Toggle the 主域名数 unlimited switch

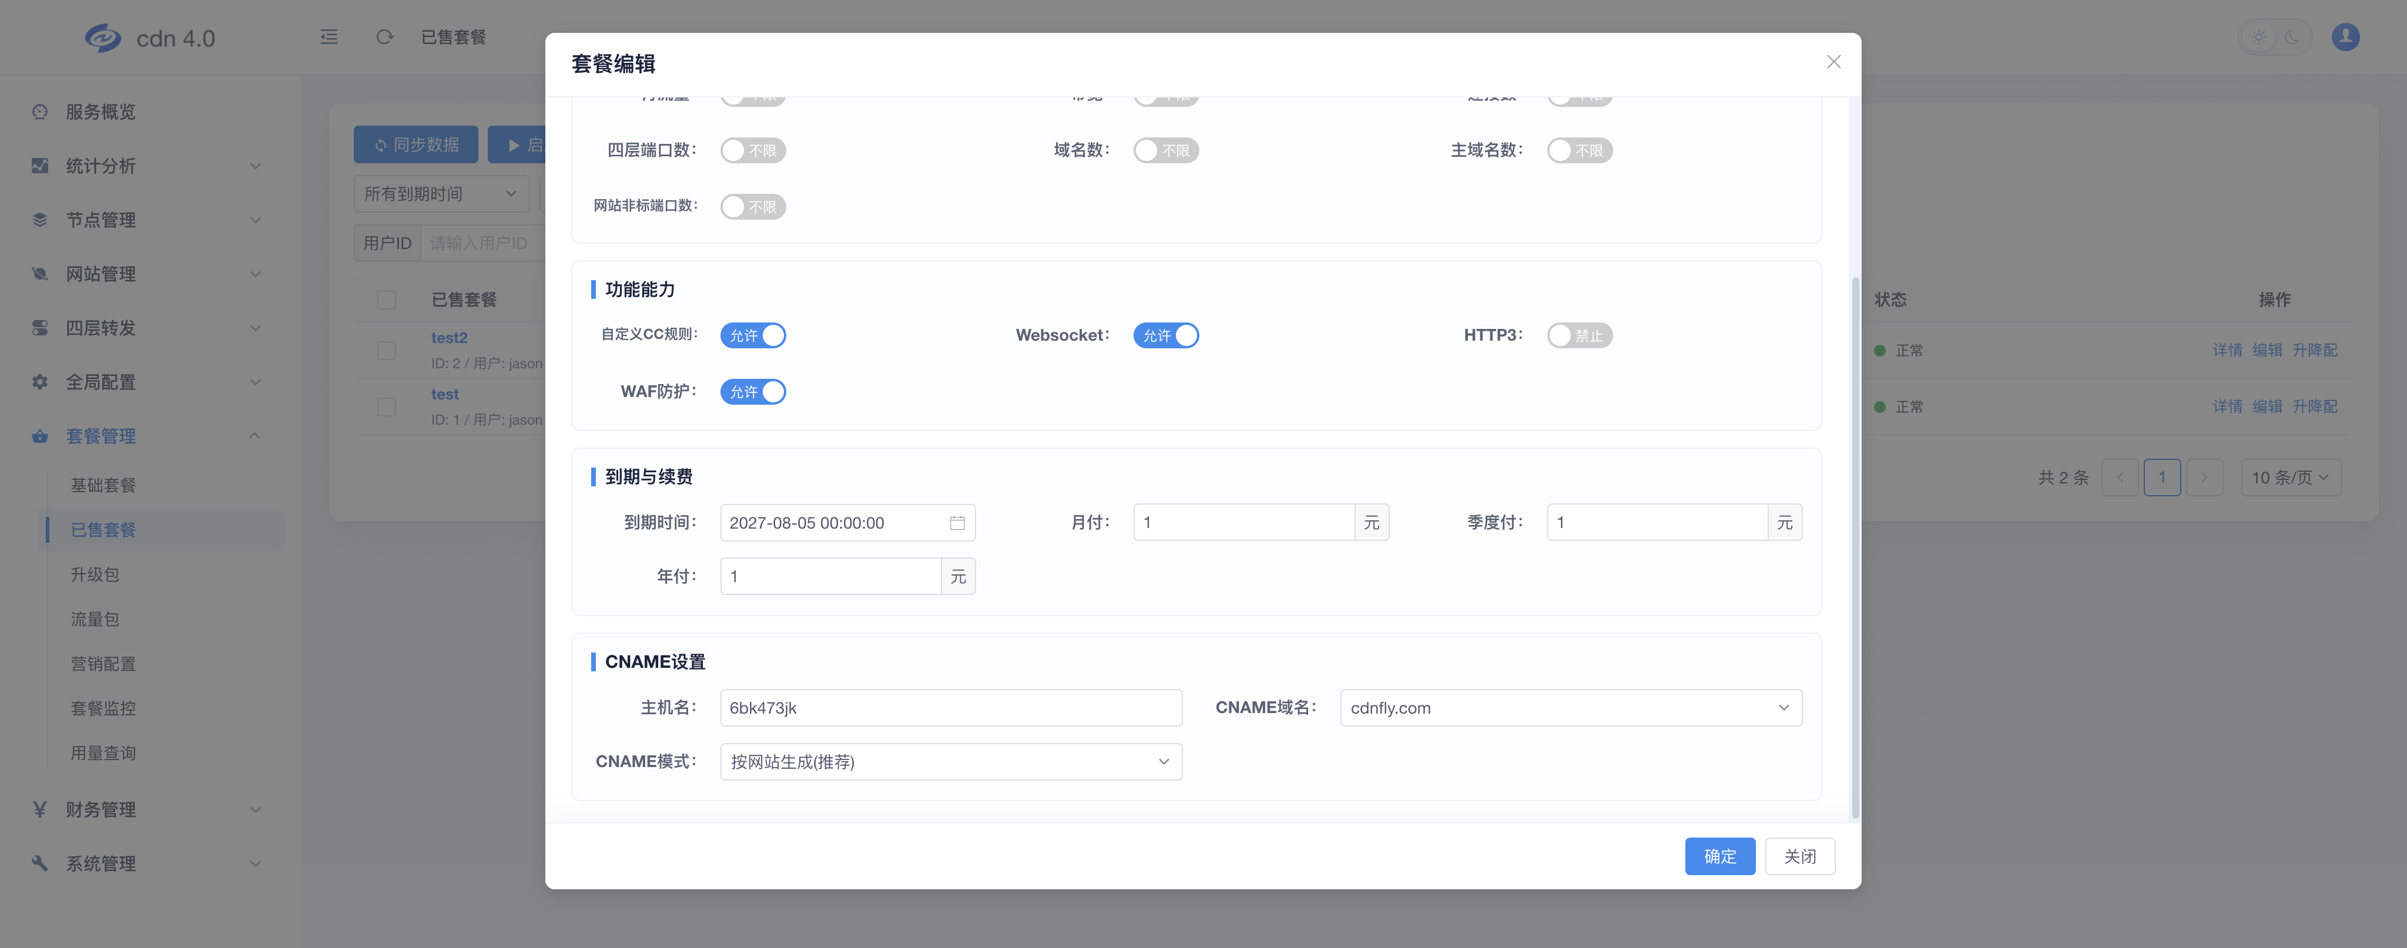pos(1579,150)
